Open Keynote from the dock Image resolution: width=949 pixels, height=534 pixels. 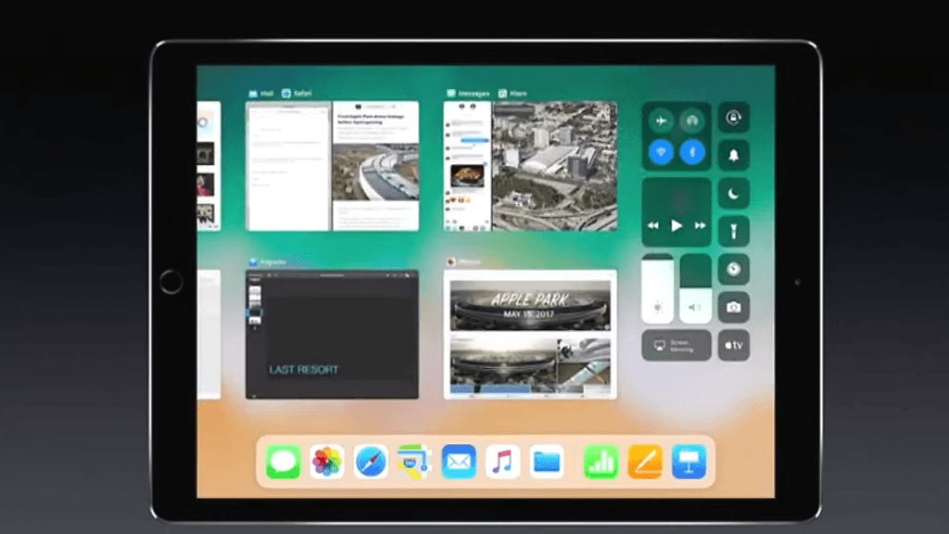689,461
